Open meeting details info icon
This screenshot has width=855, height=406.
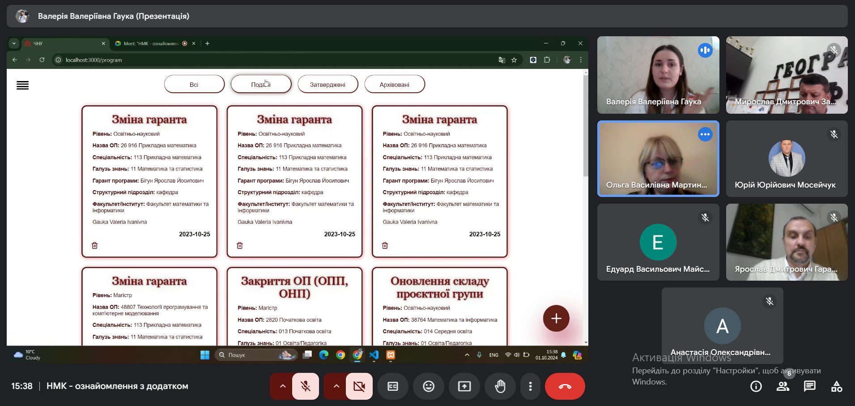756,386
